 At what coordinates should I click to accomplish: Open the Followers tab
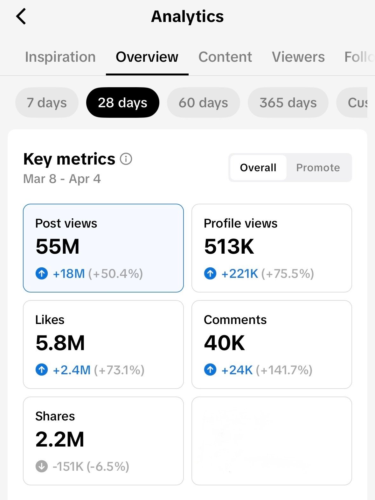coord(359,57)
